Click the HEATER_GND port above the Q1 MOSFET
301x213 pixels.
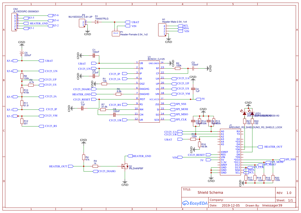(x=130, y=156)
